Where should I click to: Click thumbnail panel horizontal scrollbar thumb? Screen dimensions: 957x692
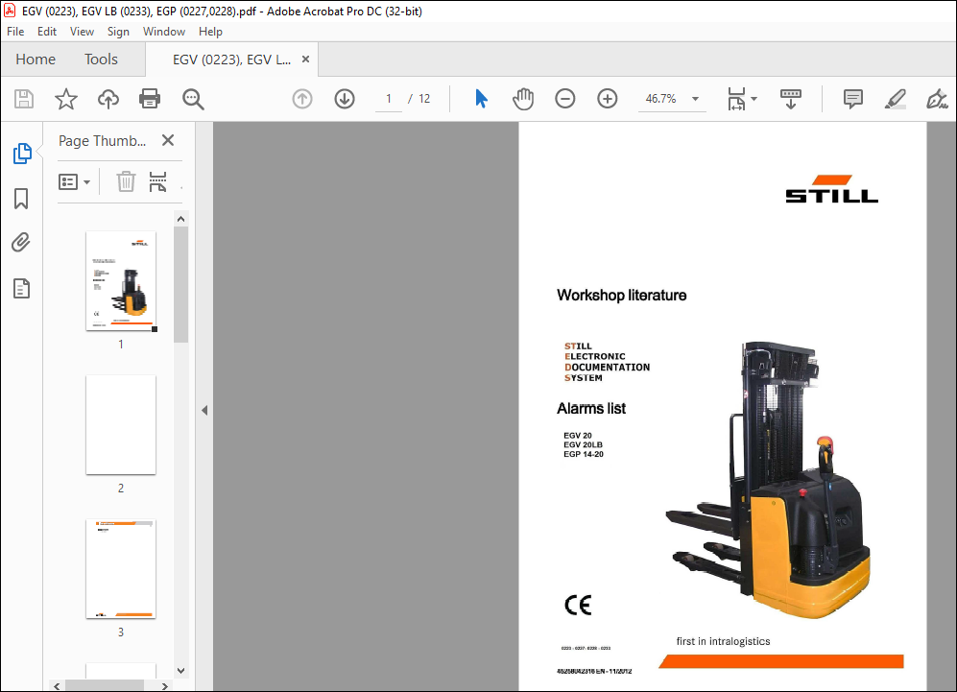click(105, 686)
